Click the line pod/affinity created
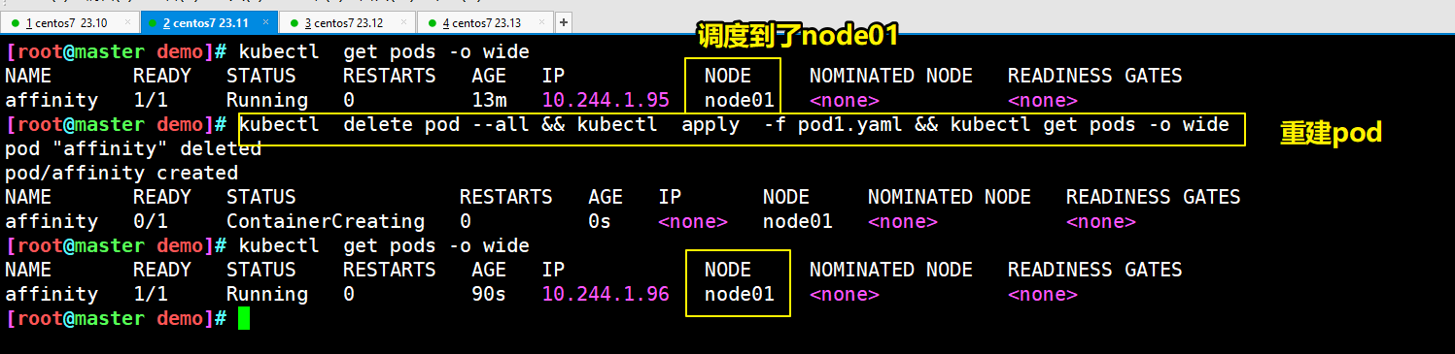 pos(121,173)
